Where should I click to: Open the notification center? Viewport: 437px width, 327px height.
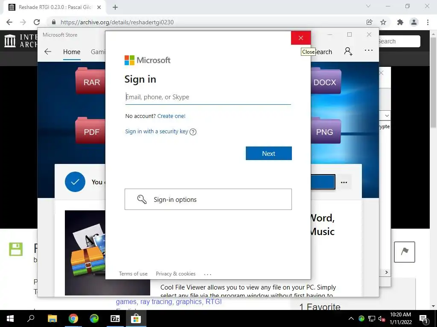423,318
